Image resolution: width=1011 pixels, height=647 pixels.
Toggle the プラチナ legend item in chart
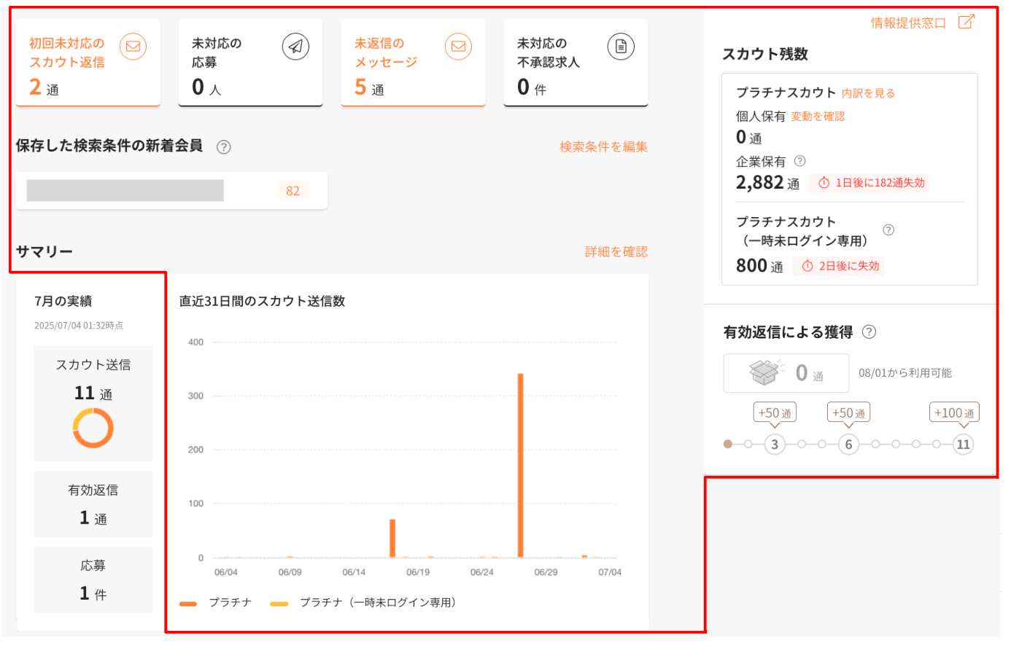[x=216, y=603]
